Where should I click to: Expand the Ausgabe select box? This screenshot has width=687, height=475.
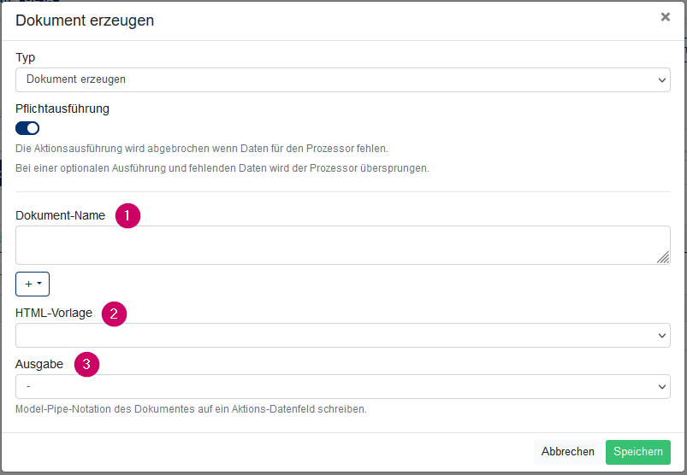click(x=342, y=387)
